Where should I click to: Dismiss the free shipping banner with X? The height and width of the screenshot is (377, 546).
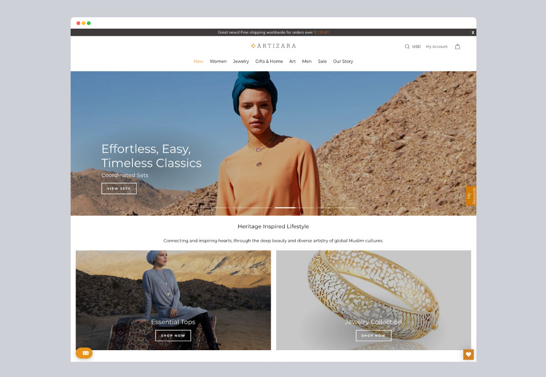(473, 33)
